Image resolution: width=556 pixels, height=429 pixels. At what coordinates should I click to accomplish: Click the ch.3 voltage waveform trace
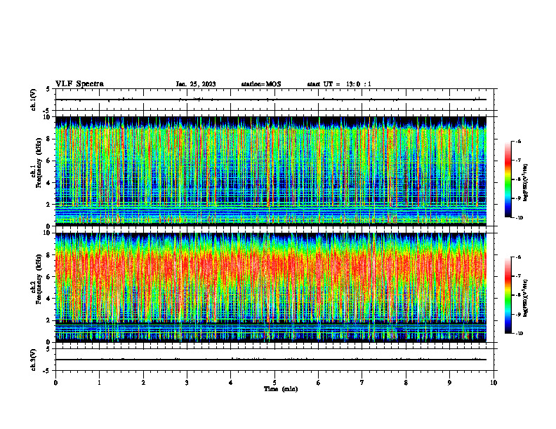click(271, 360)
